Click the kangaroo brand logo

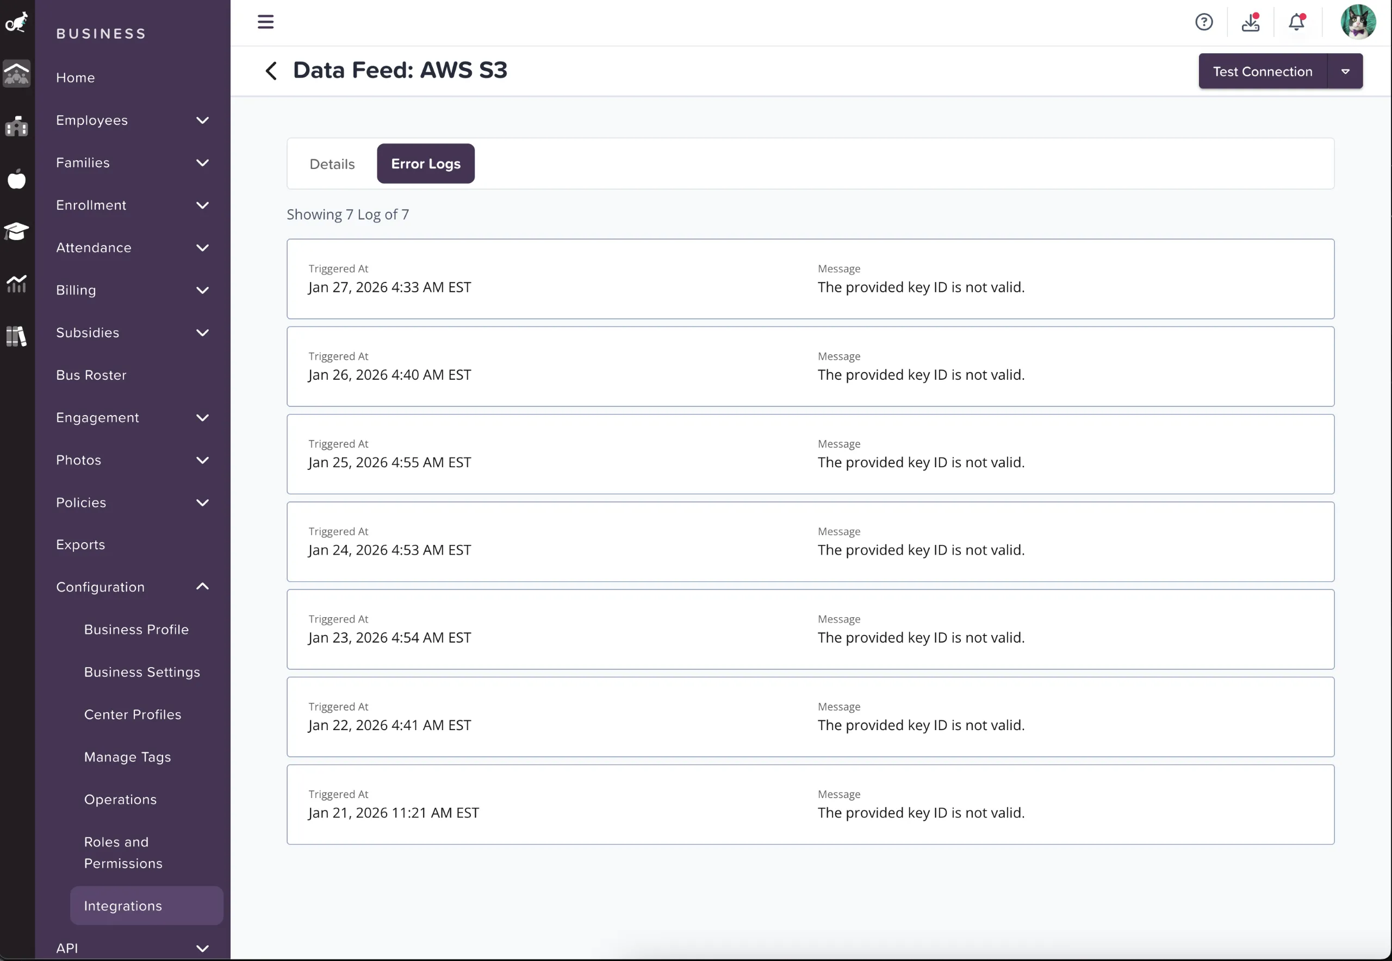coord(16,22)
